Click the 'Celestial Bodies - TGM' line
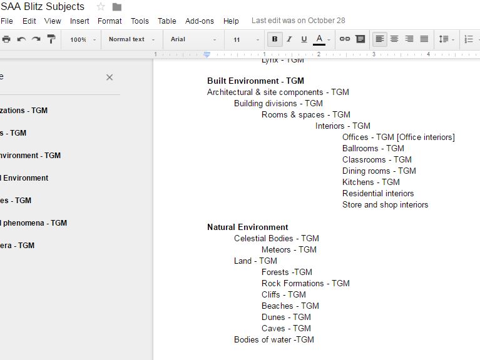This screenshot has height=360, width=480. pos(277,238)
